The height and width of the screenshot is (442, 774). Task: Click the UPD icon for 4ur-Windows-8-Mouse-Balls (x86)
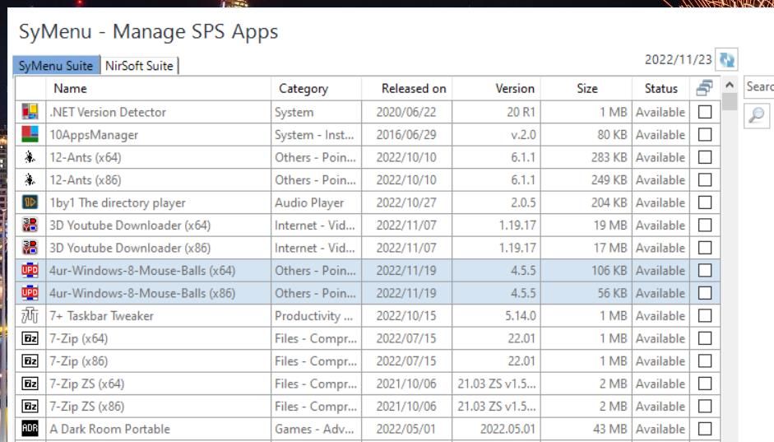30,293
